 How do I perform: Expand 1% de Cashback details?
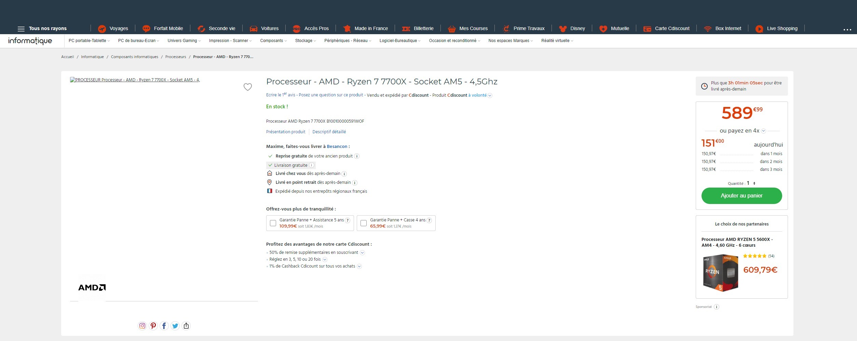coord(359,267)
